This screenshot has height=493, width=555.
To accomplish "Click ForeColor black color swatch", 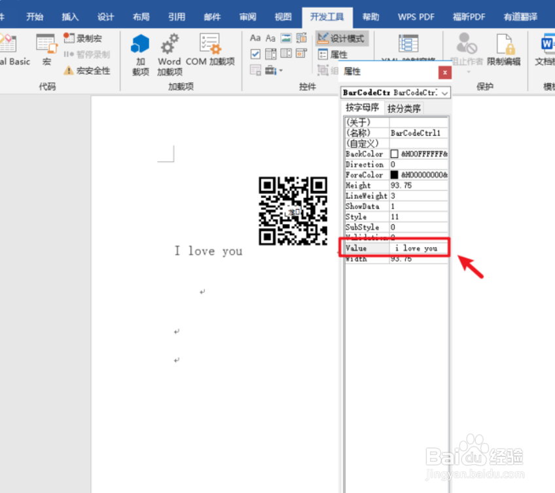I will (x=394, y=174).
